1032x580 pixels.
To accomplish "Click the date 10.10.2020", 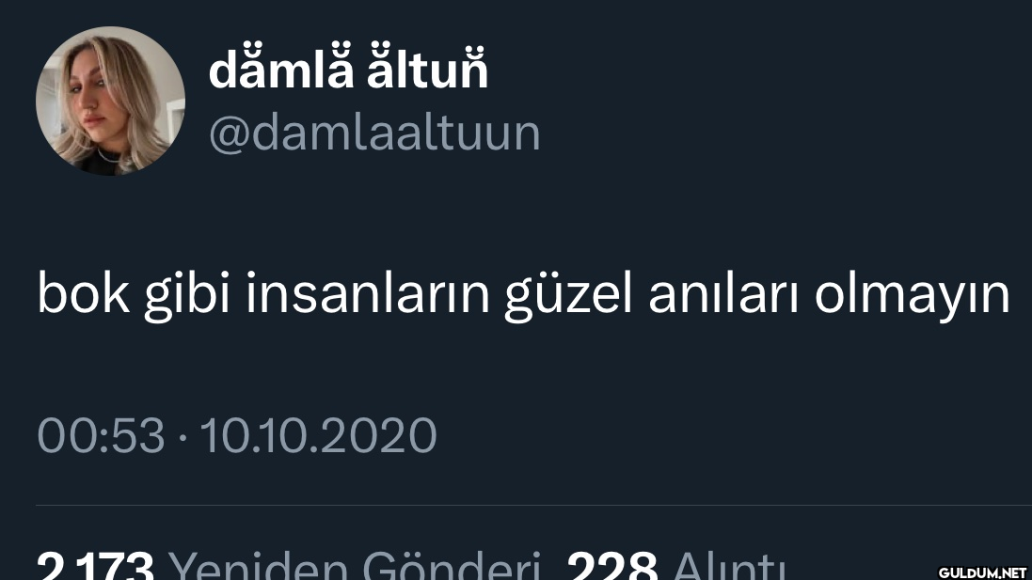I will [318, 435].
